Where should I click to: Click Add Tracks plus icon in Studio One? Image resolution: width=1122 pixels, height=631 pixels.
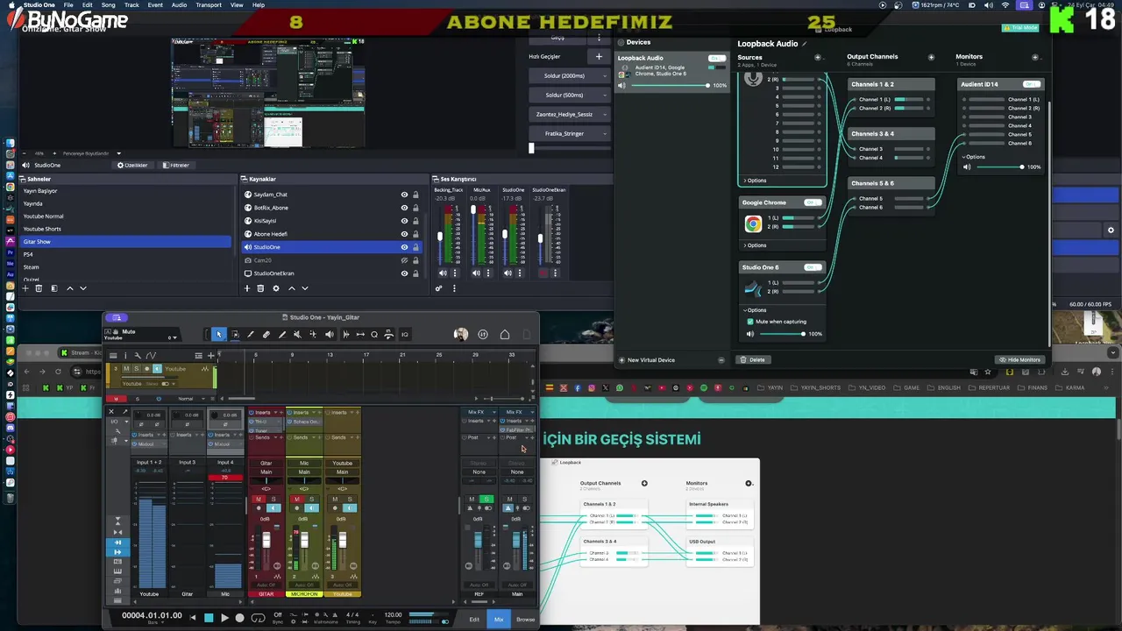click(210, 355)
